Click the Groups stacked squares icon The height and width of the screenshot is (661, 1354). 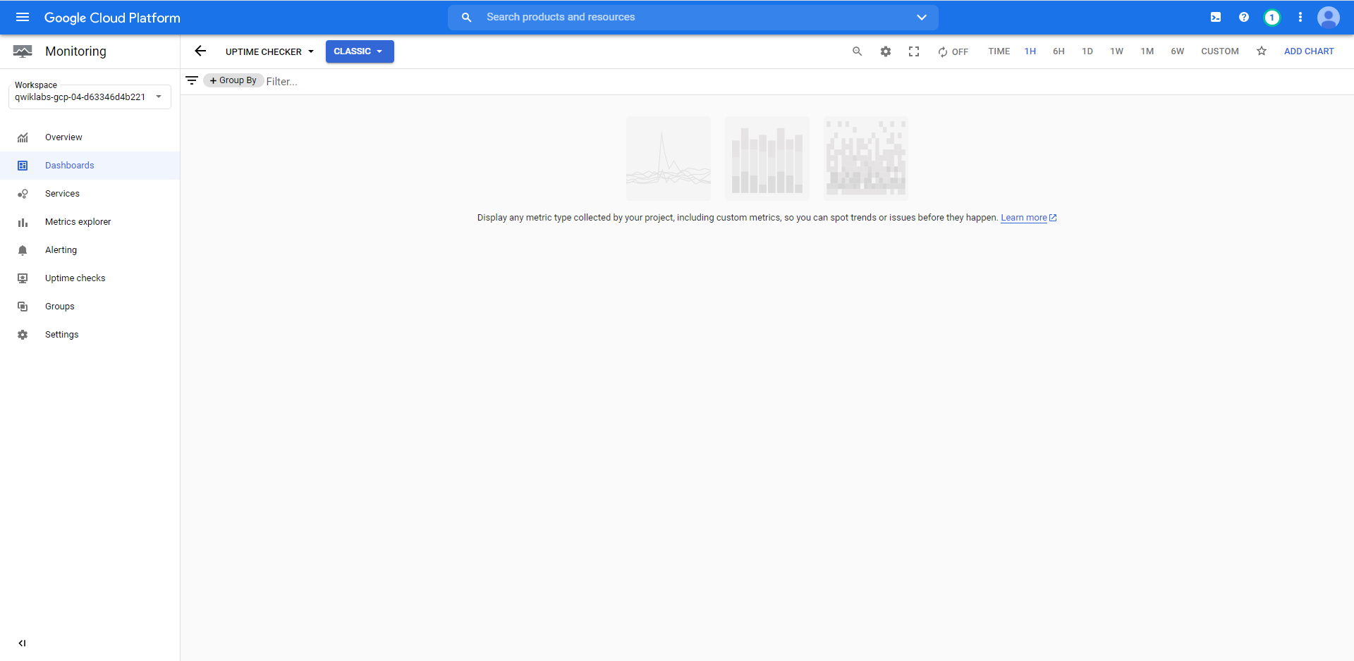(x=23, y=307)
